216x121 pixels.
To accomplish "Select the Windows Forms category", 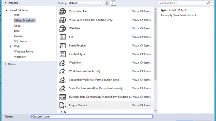I will pos(24,52).
